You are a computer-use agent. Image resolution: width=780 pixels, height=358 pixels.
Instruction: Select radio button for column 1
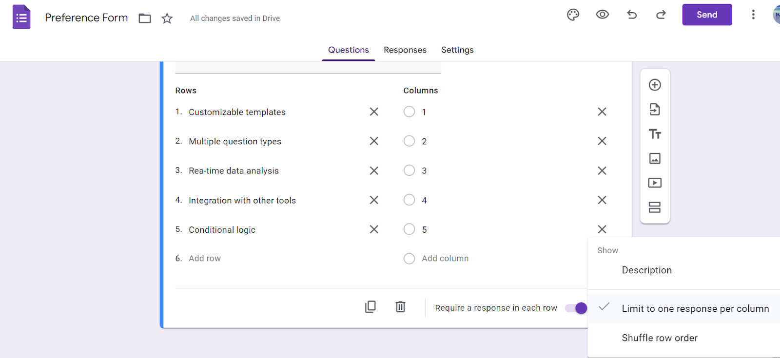pyautogui.click(x=409, y=112)
